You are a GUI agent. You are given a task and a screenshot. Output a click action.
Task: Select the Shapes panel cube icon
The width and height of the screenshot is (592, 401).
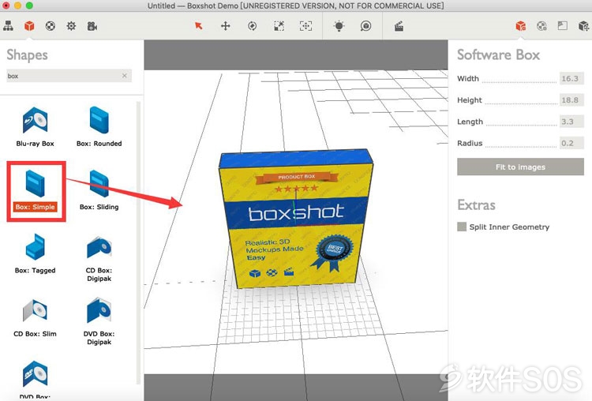(x=29, y=26)
